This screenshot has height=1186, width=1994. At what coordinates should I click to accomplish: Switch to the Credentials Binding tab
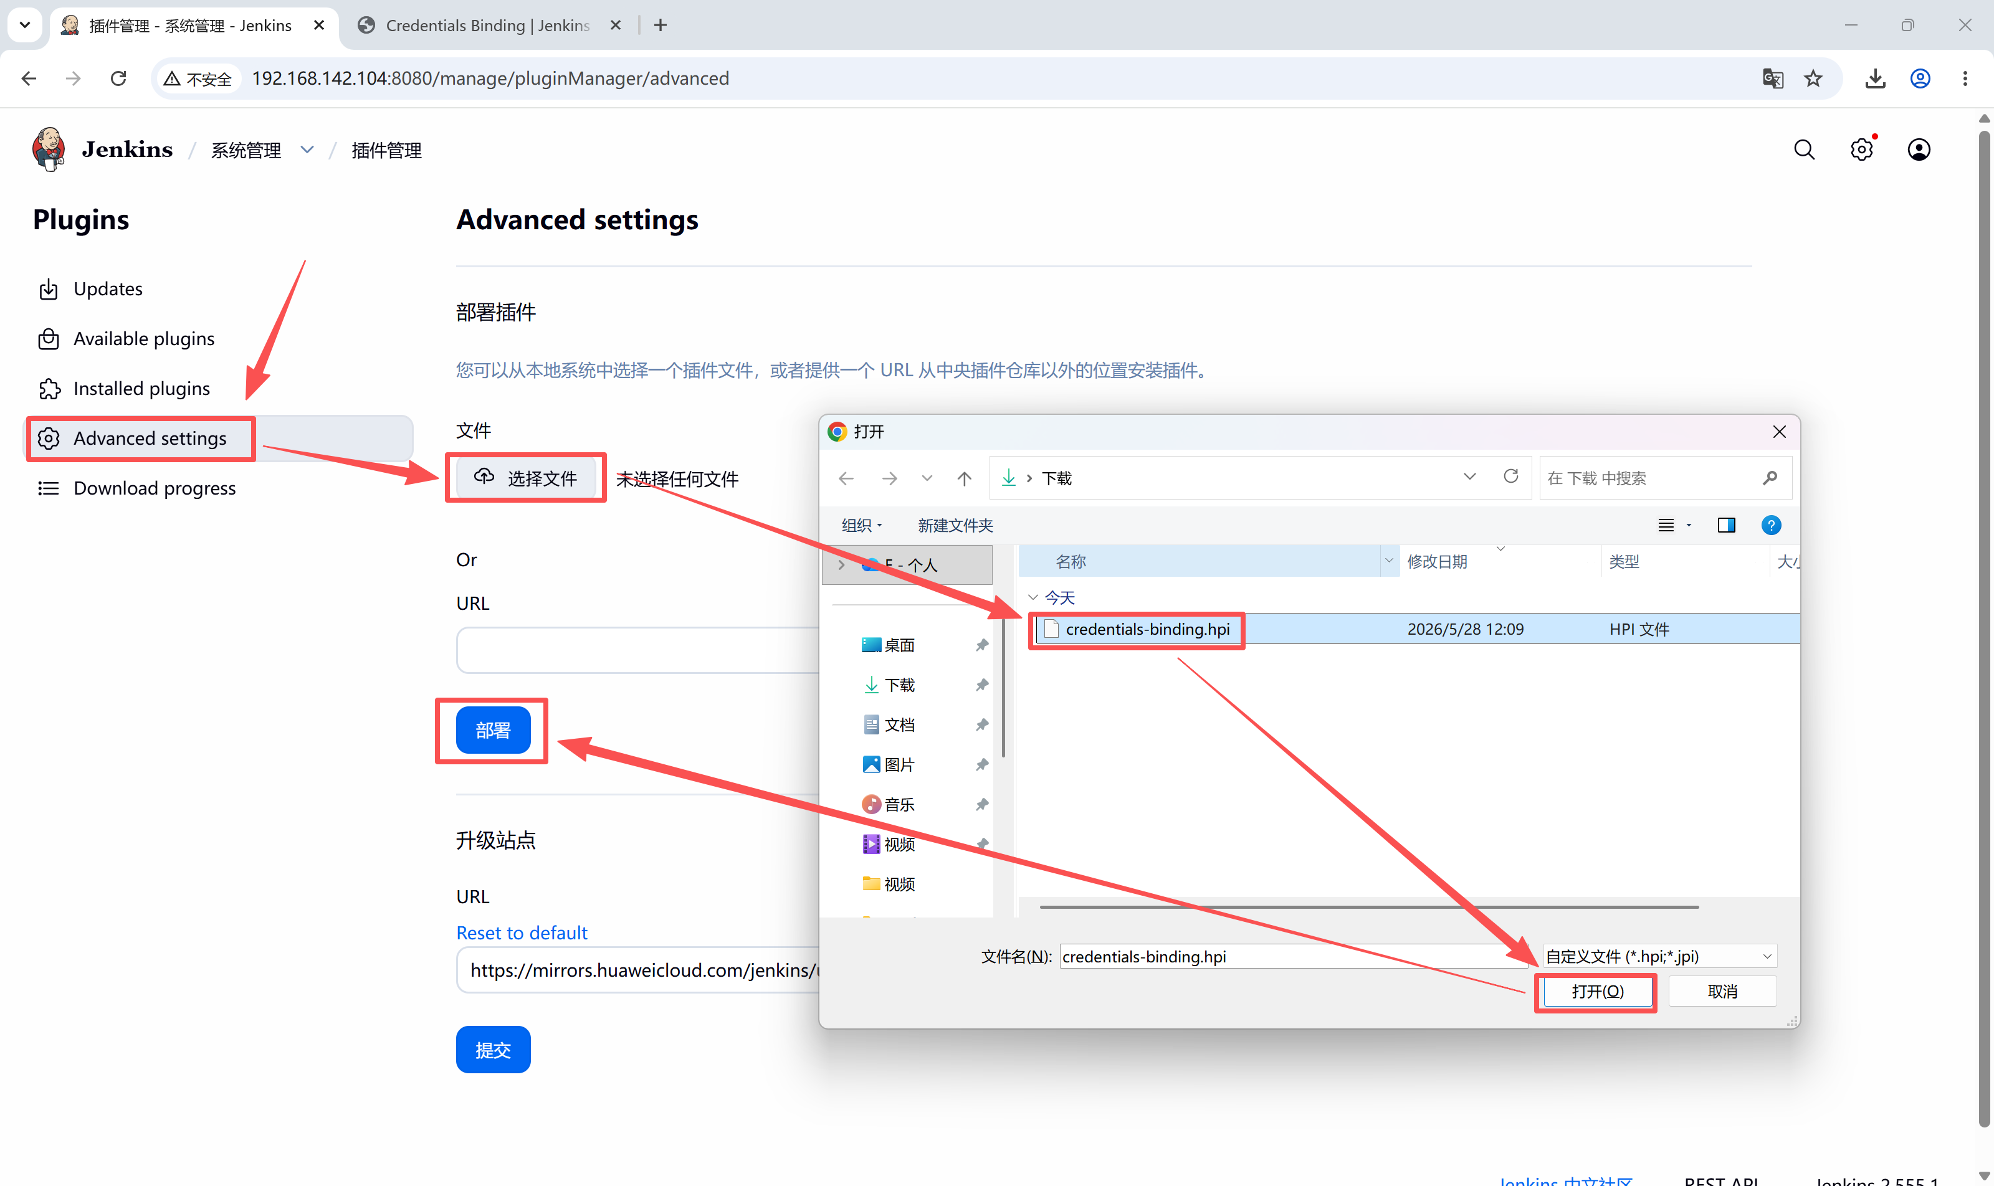point(488,26)
